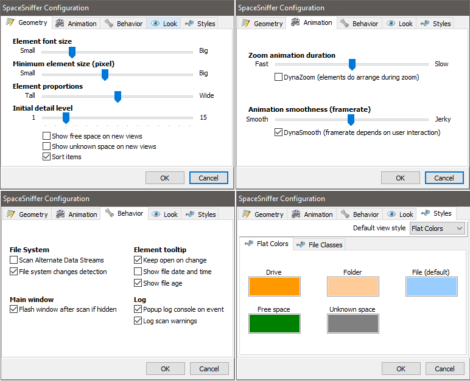The image size is (470, 381).
Task: Click Animation icon in bottom-right Styles window
Action: coord(296,215)
